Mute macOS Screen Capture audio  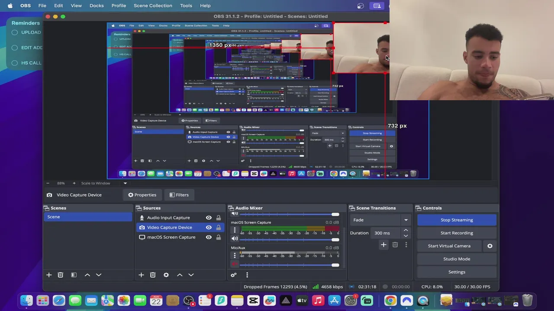[x=235, y=239]
